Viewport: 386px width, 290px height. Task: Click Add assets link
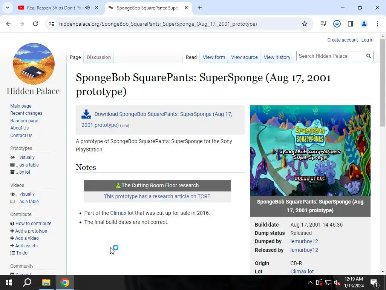click(26, 245)
